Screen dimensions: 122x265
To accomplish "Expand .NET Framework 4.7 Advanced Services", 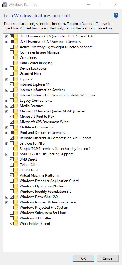I will (6, 42).
